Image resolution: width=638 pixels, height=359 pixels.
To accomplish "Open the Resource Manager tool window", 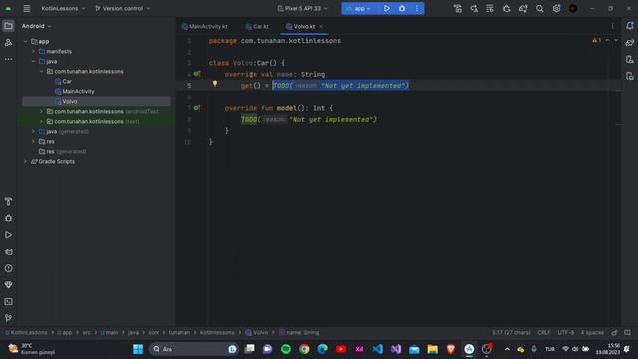I will point(8,42).
